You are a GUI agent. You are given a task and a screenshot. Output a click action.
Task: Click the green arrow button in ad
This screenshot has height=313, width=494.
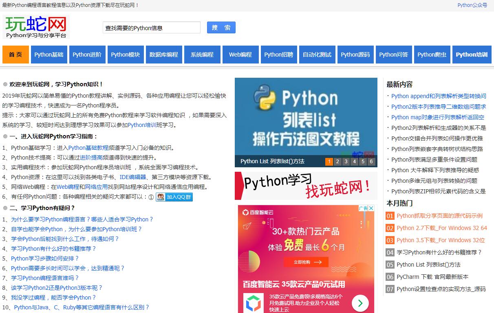[360, 303]
